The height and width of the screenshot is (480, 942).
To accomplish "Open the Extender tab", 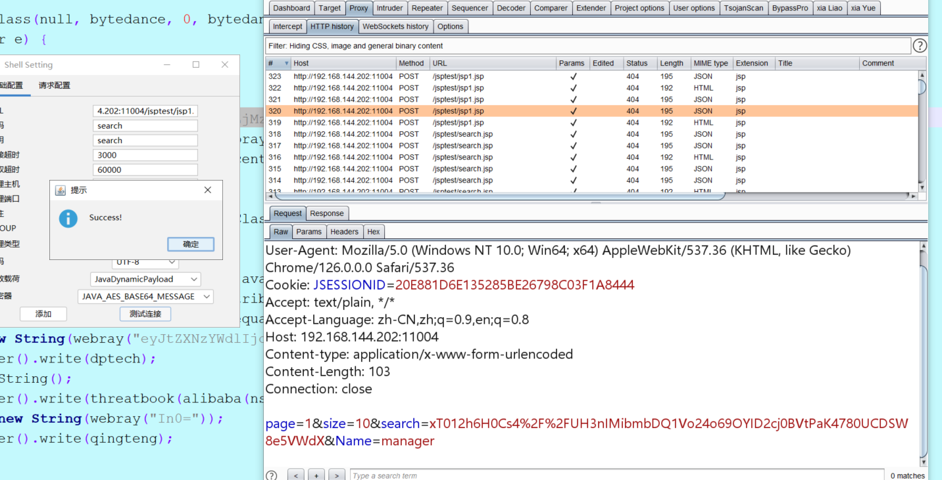I will [x=591, y=8].
